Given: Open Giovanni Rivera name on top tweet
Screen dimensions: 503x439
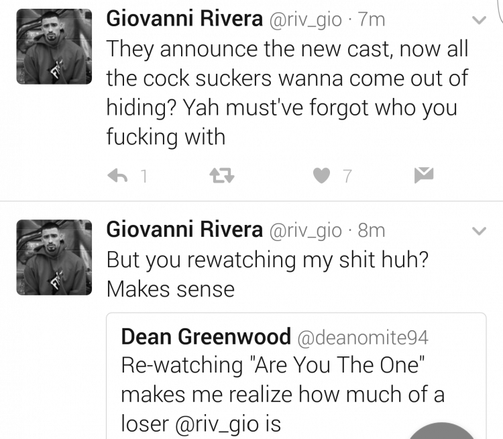Looking at the screenshot, I should tap(184, 19).
